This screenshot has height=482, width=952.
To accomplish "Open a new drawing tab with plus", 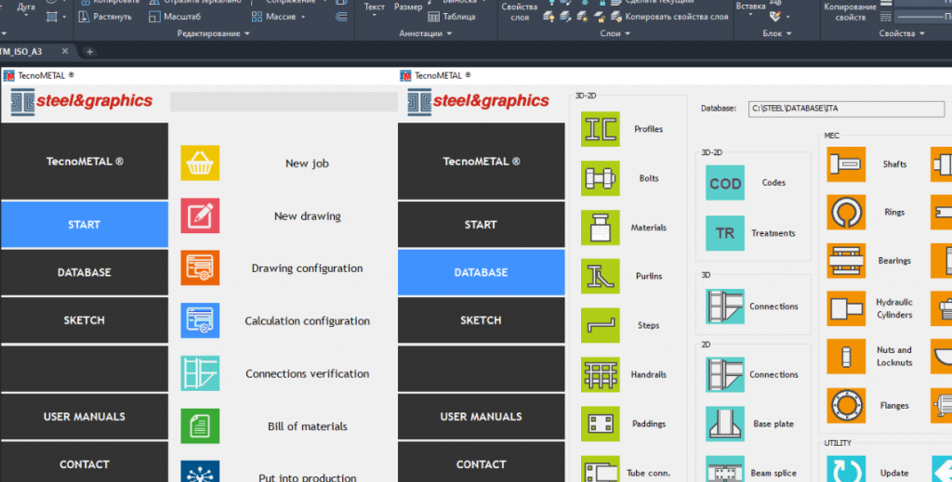I will (90, 52).
